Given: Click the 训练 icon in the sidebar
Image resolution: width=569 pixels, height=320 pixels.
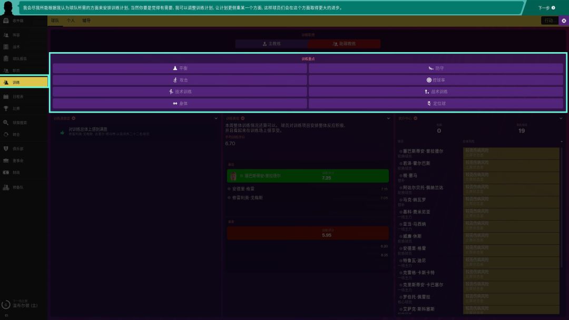Looking at the screenshot, I should pyautogui.click(x=6, y=82).
